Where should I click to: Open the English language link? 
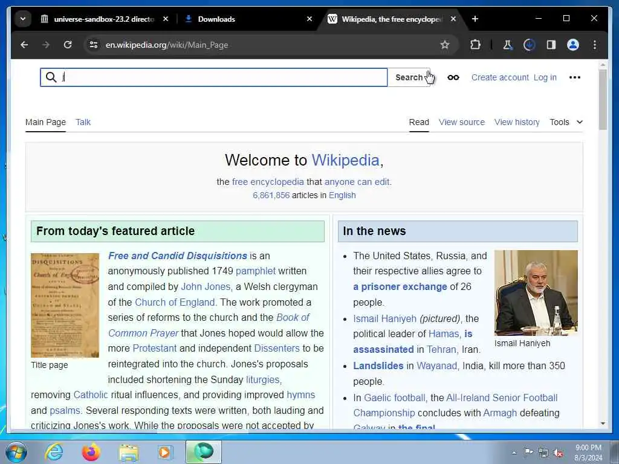342,195
